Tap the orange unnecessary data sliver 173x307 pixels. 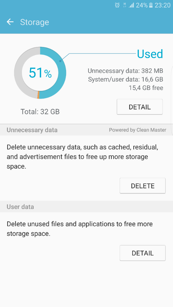[38, 94]
